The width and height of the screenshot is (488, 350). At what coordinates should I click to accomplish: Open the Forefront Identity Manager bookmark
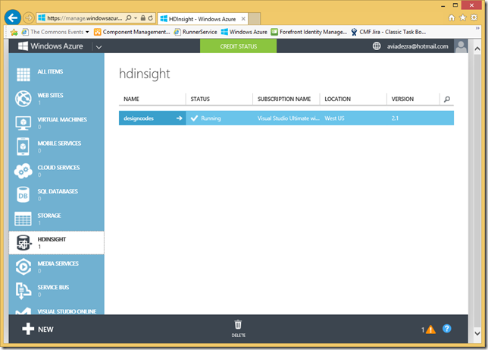[x=308, y=32]
